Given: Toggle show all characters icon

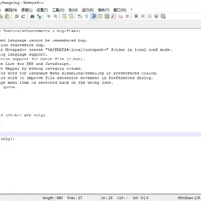Looking at the screenshot, I should tap(87, 16).
